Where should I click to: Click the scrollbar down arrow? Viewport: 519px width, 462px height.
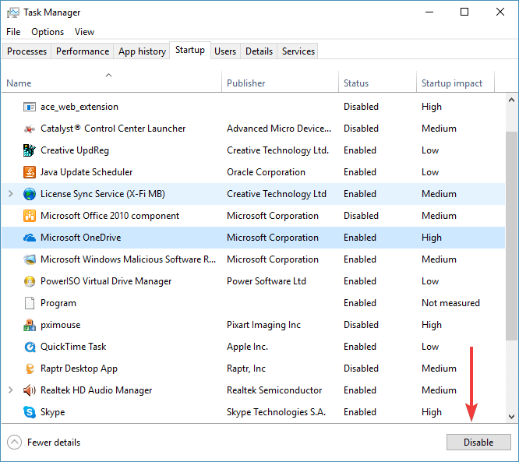coord(512,417)
